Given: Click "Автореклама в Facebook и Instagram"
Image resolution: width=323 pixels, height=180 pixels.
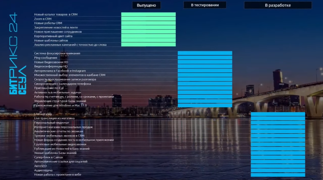Looking at the screenshot, I should [x=60, y=71].
